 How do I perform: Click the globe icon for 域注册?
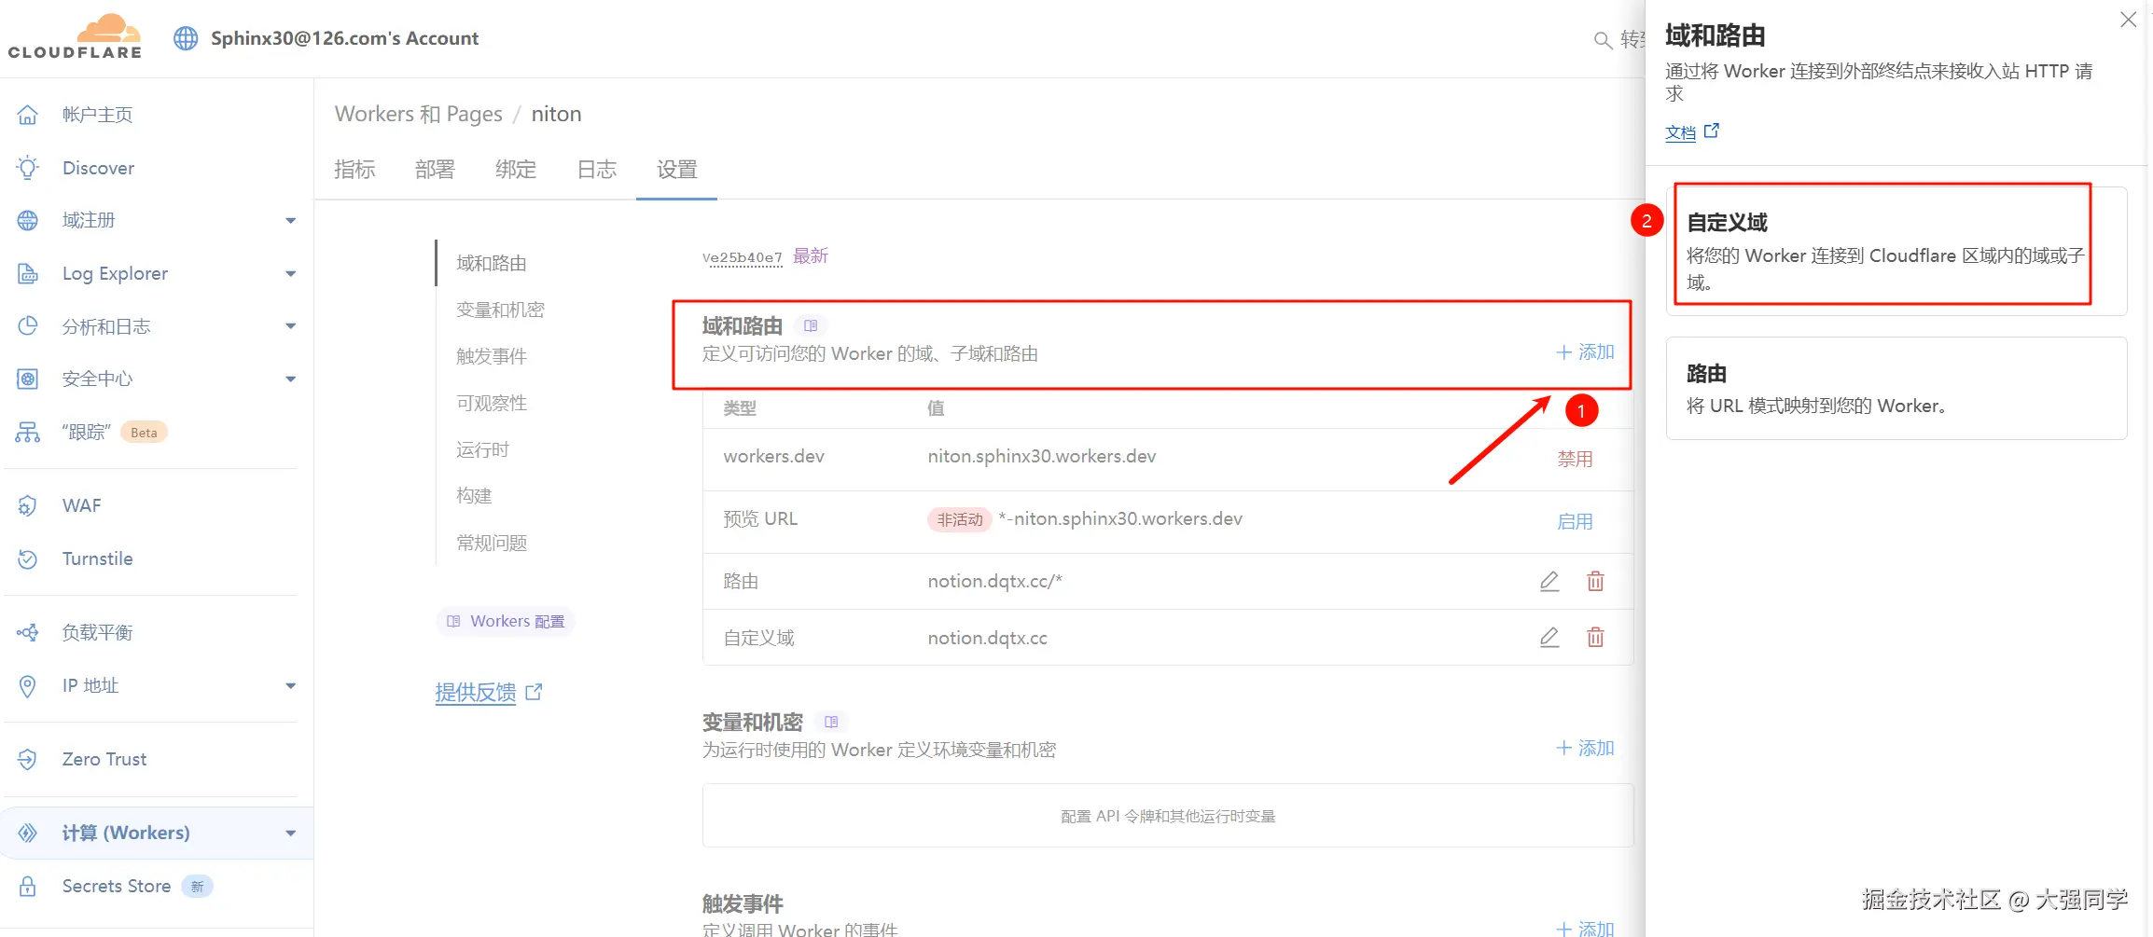point(28,220)
